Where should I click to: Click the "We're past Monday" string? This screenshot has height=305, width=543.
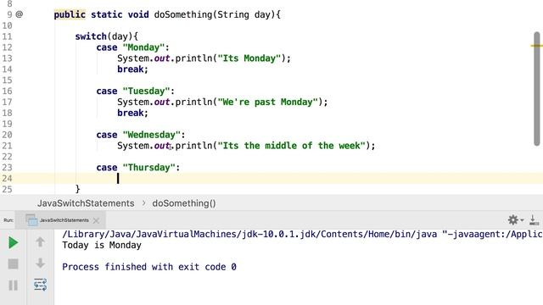point(267,102)
